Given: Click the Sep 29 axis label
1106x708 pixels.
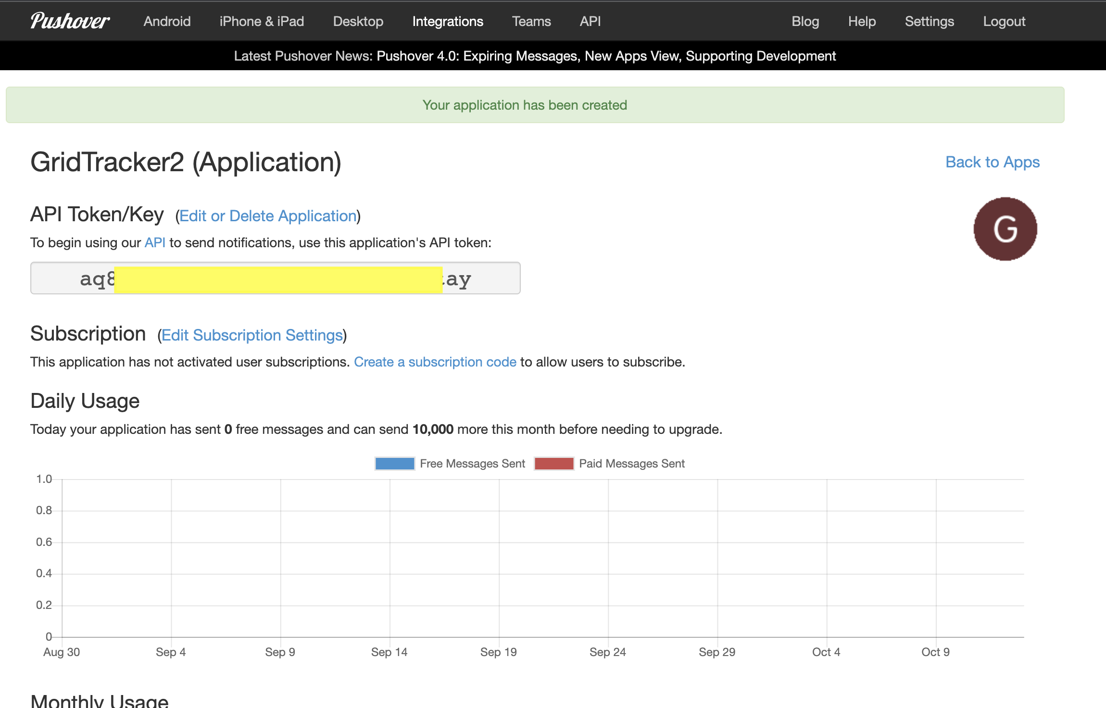Looking at the screenshot, I should [717, 652].
